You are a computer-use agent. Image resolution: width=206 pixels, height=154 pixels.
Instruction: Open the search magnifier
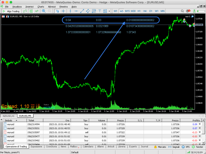point(182,11)
